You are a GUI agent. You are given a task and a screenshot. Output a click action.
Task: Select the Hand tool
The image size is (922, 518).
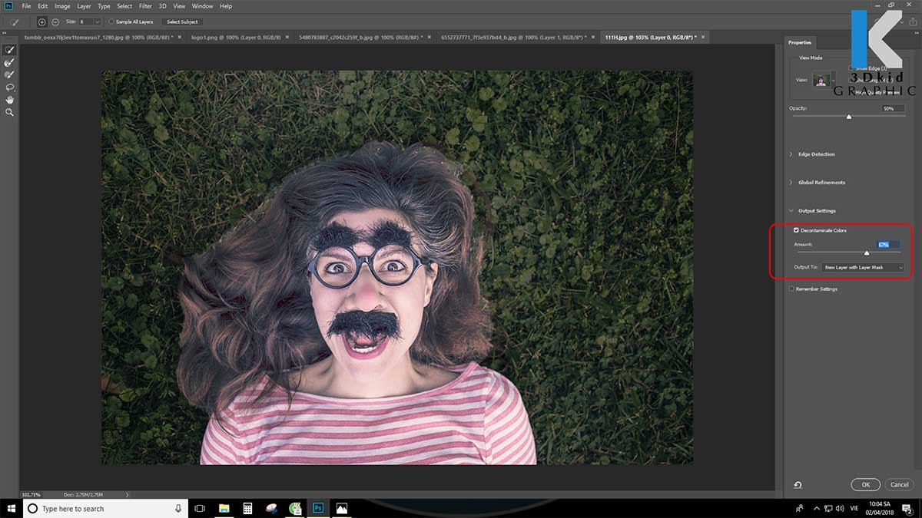point(10,100)
